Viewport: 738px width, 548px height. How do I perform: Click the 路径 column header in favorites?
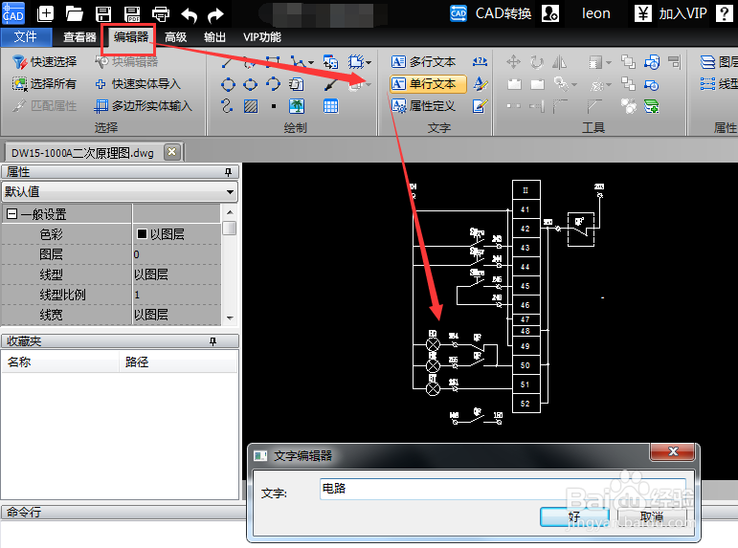click(x=178, y=362)
